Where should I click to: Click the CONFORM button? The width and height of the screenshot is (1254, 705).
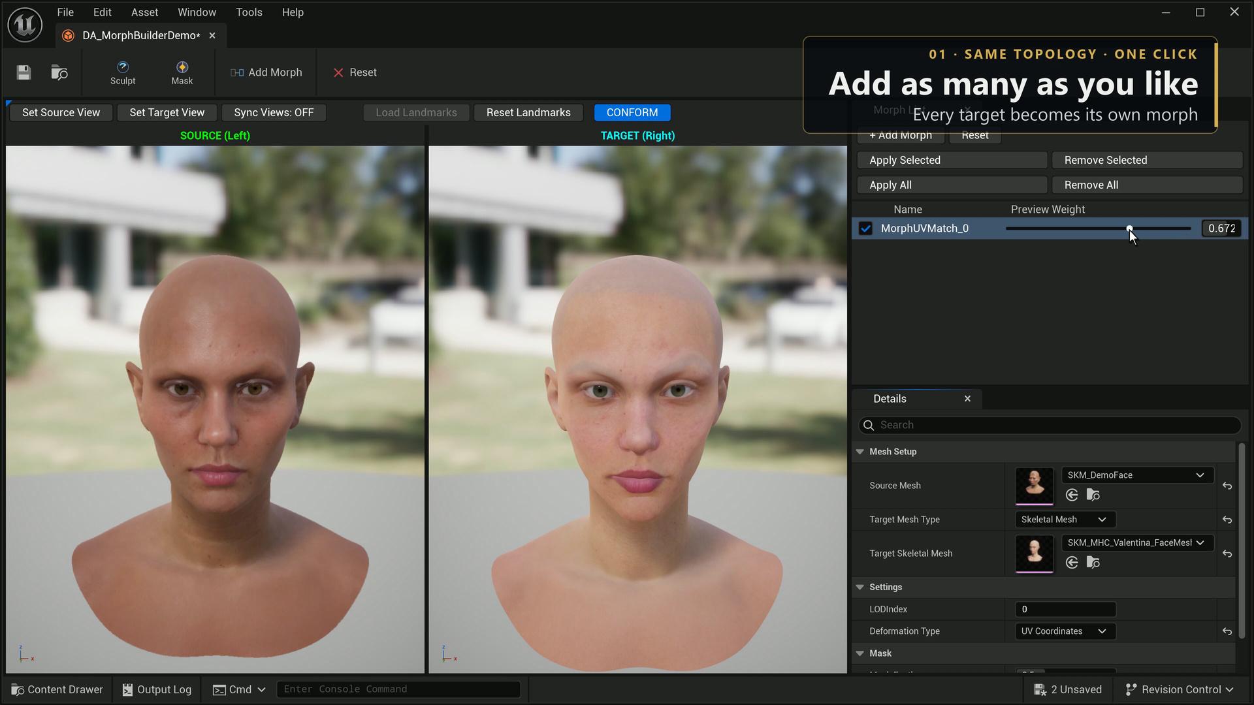[x=632, y=112]
